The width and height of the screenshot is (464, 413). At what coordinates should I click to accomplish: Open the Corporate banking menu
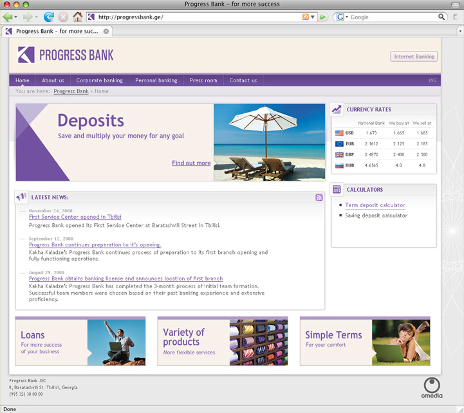pyautogui.click(x=99, y=80)
